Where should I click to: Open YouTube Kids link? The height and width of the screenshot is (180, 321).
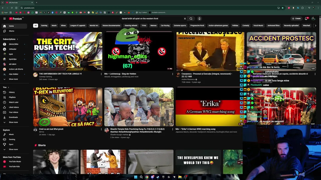pos(15,166)
